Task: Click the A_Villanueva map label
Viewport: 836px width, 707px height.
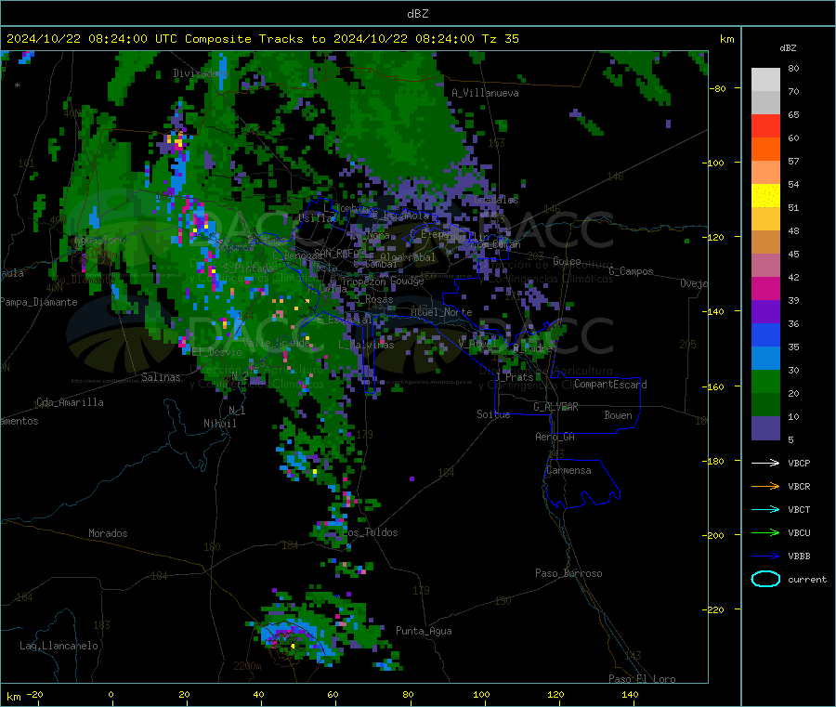Action: click(x=485, y=93)
